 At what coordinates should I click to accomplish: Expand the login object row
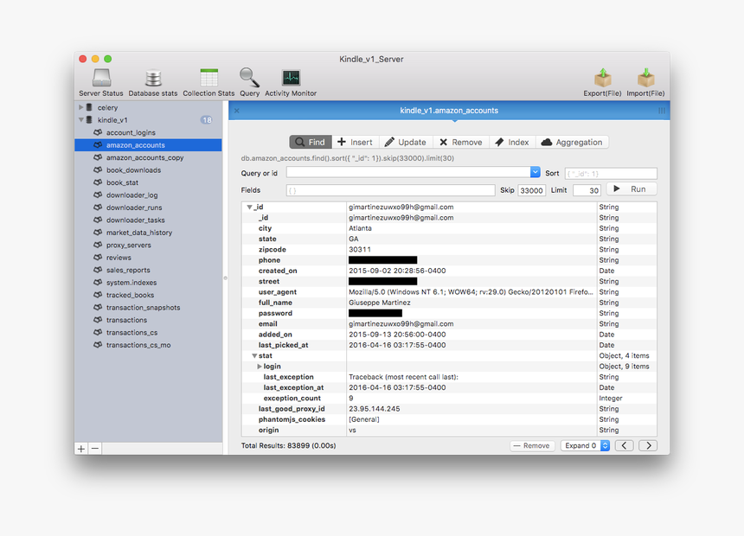pyautogui.click(x=260, y=367)
